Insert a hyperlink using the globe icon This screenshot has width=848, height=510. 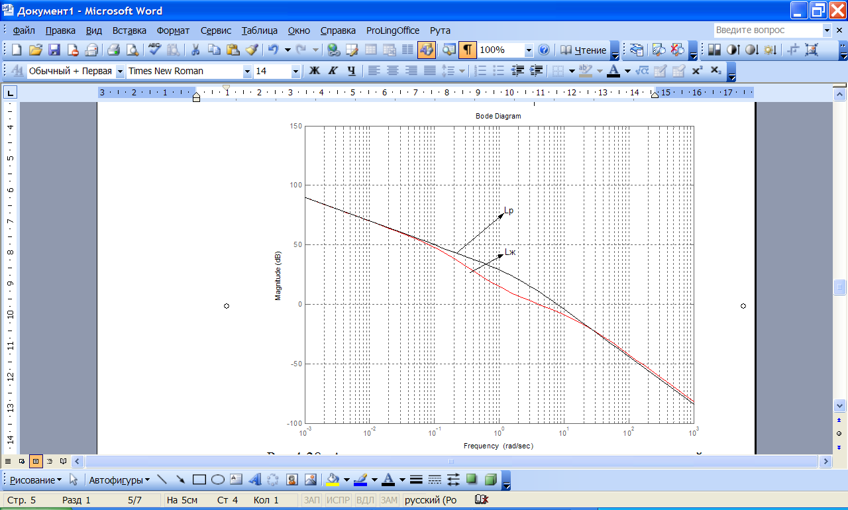click(333, 50)
